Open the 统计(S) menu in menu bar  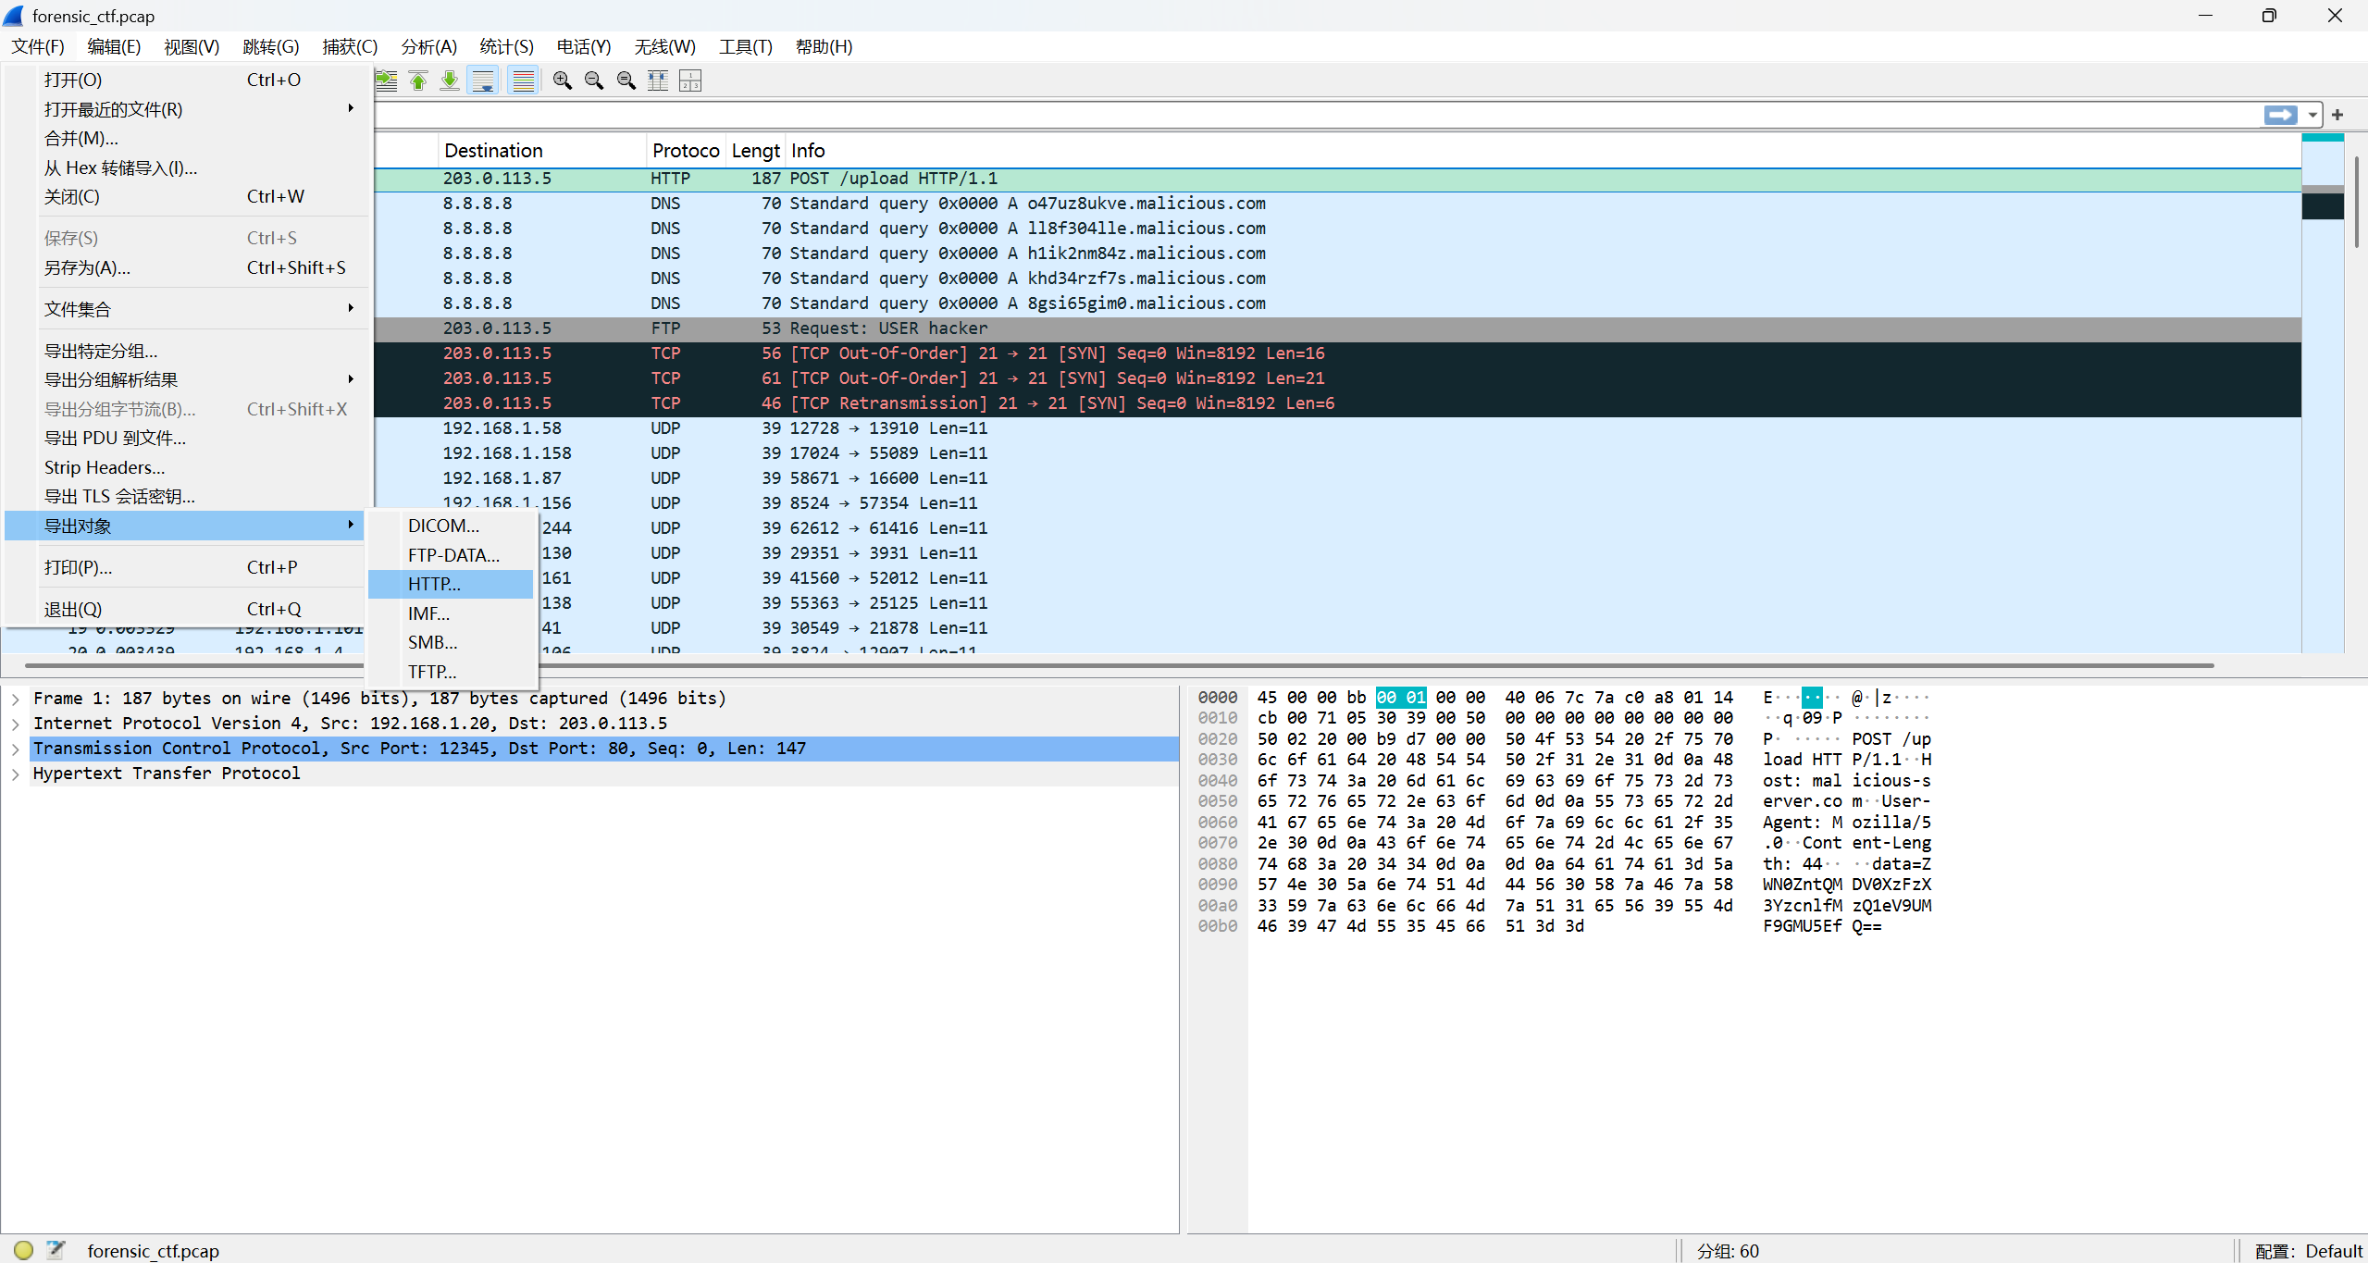[x=506, y=46]
